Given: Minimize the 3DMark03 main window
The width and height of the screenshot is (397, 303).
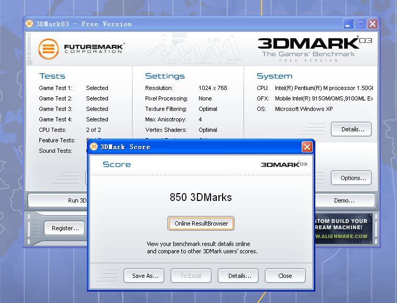Looking at the screenshot, I should tap(348, 24).
